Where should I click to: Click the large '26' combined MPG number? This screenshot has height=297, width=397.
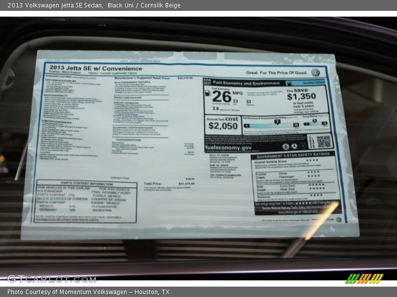(x=222, y=97)
